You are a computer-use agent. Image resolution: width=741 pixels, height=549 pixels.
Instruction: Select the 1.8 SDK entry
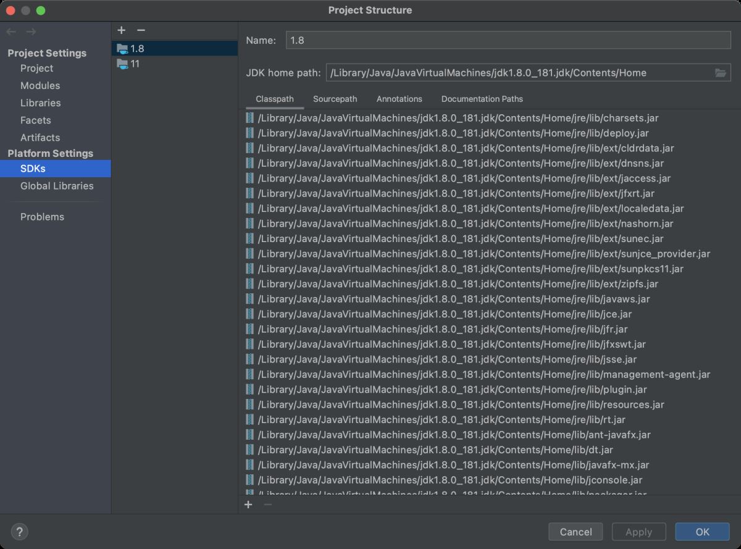click(x=175, y=48)
